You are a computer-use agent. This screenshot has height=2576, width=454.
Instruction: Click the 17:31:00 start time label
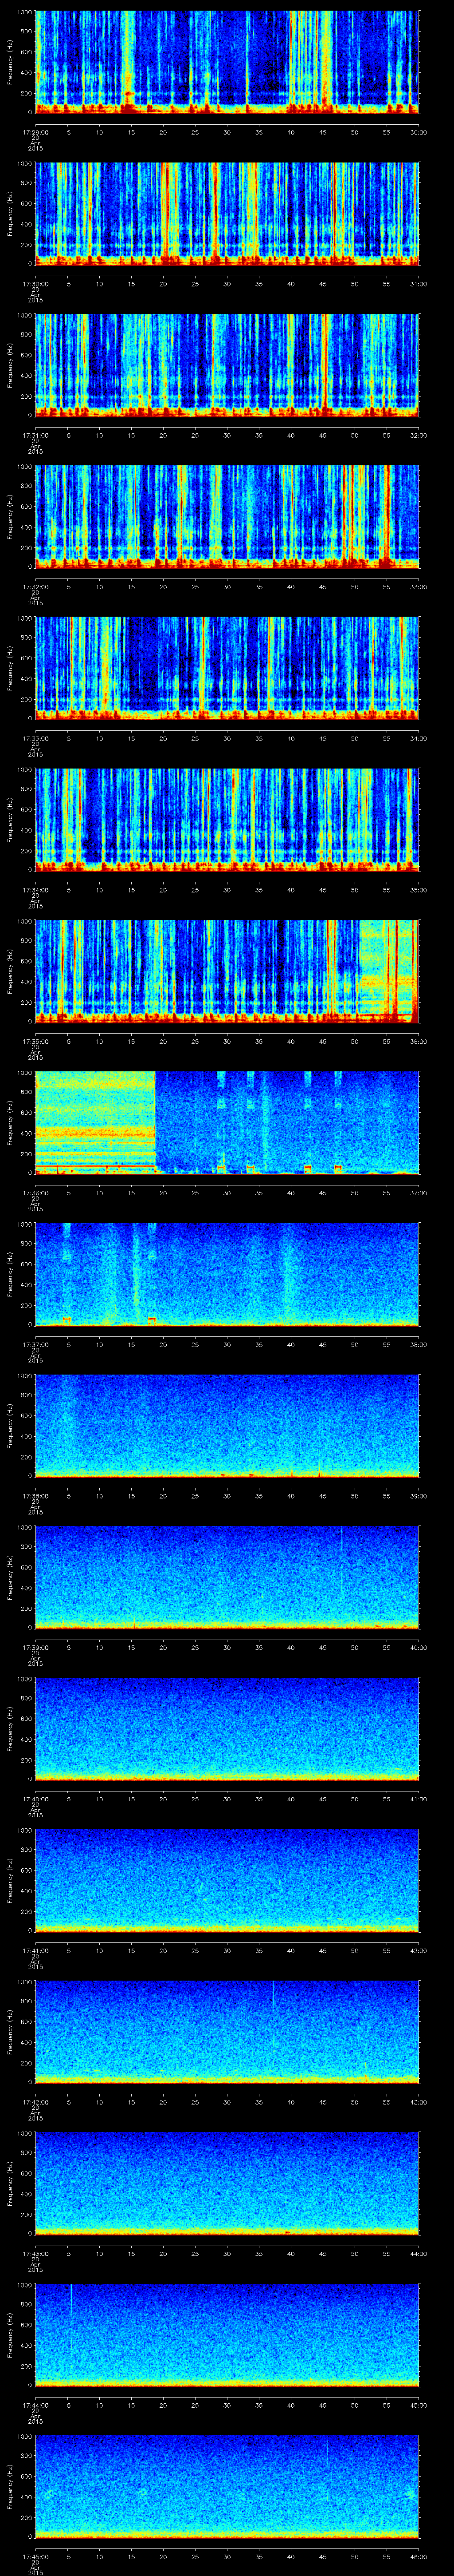[x=36, y=435]
